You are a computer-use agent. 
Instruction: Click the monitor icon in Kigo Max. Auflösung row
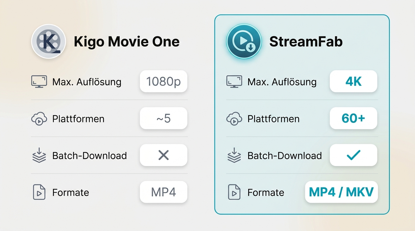point(39,82)
